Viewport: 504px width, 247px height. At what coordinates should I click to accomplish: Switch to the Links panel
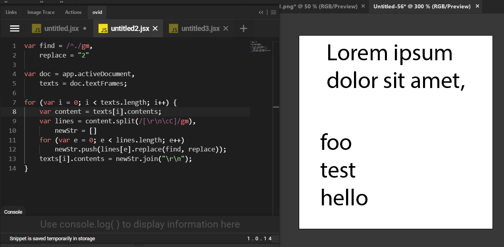tap(11, 12)
